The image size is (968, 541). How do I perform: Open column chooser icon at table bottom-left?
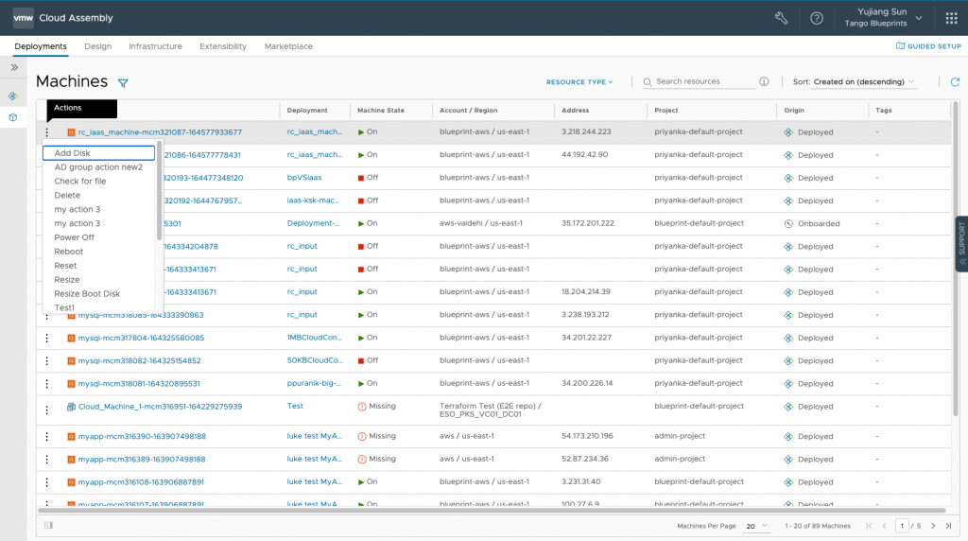pyautogui.click(x=49, y=525)
